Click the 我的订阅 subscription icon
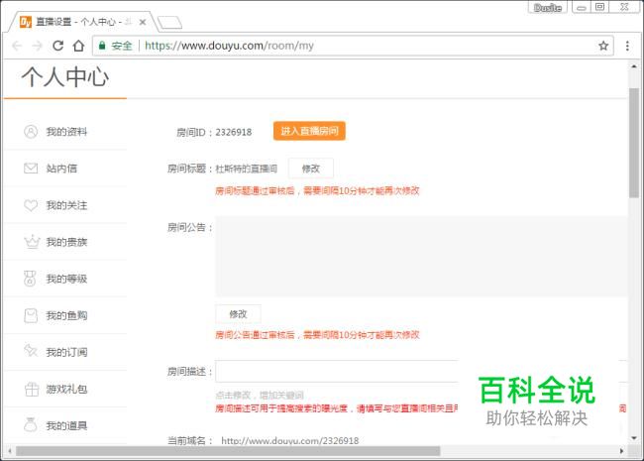 point(31,351)
